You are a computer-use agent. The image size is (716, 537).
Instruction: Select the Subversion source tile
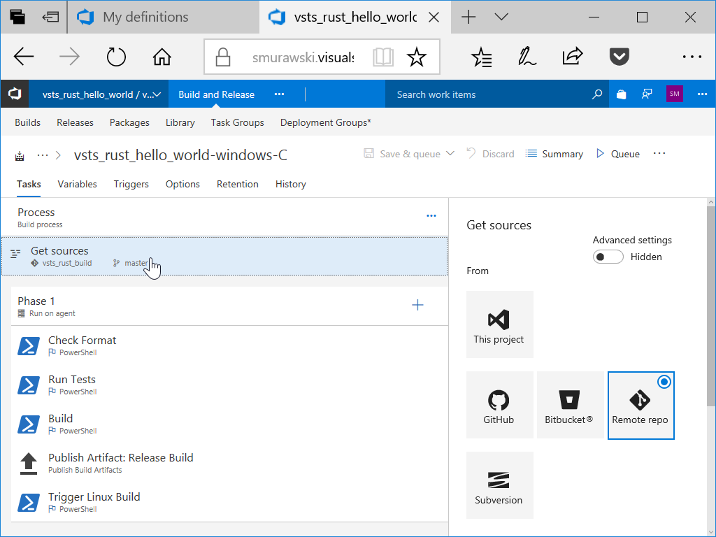coord(499,485)
